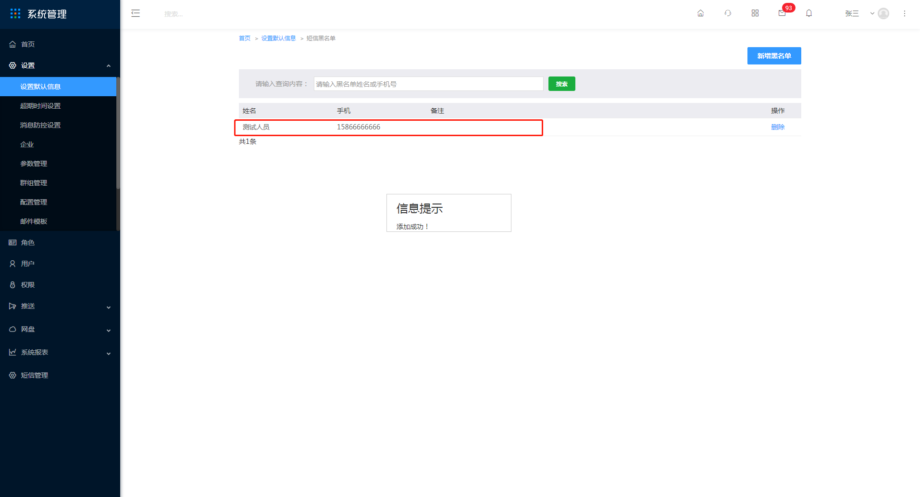Click the headset support icon
Viewport: 920px width, 497px height.
tap(728, 13)
